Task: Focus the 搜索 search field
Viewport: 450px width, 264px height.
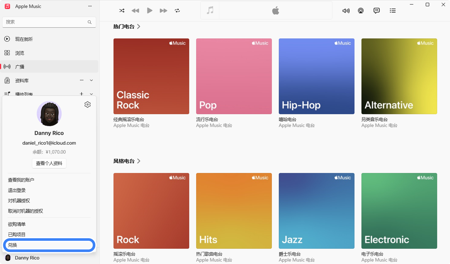Action: tap(49, 22)
